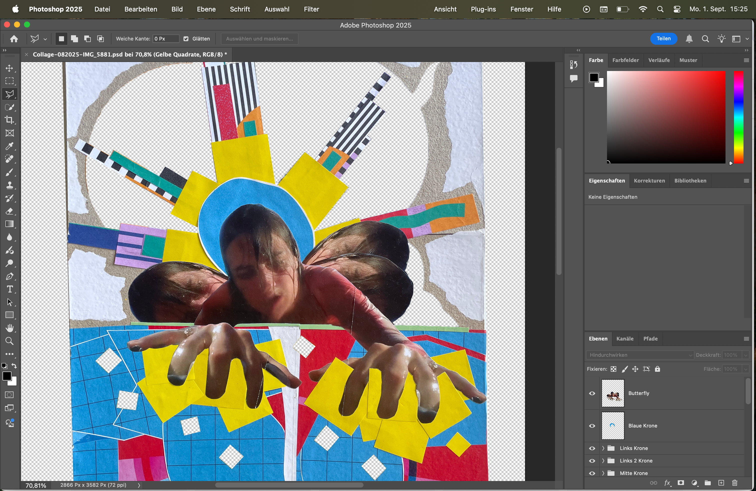756x491 pixels.
Task: Select the Gradient tool
Action: tap(9, 224)
